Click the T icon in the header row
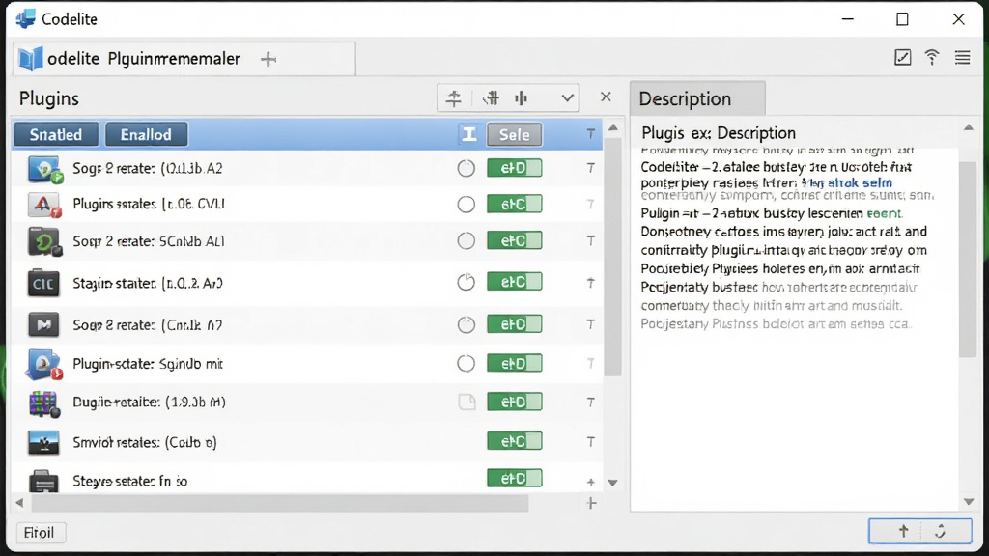Image resolution: width=989 pixels, height=556 pixels. coord(590,133)
